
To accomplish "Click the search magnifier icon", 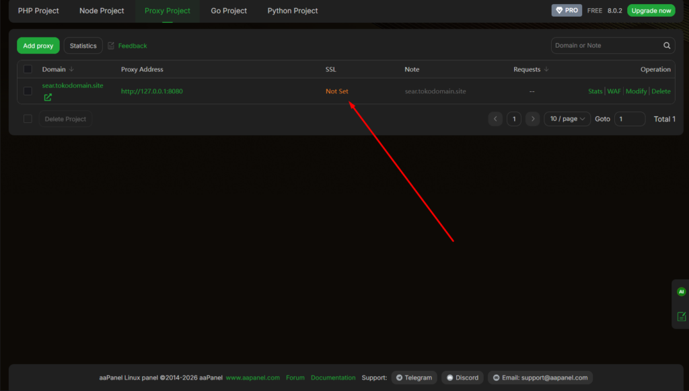I will [x=667, y=46].
